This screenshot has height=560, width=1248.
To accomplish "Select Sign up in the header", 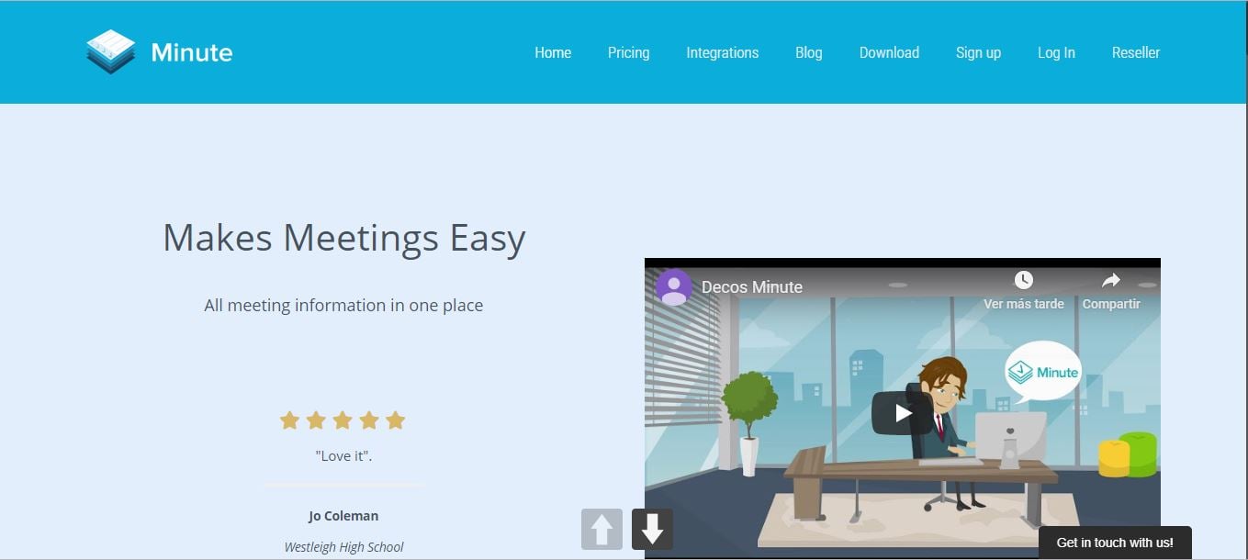I will (978, 52).
